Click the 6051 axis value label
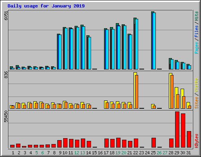 [6, 15]
